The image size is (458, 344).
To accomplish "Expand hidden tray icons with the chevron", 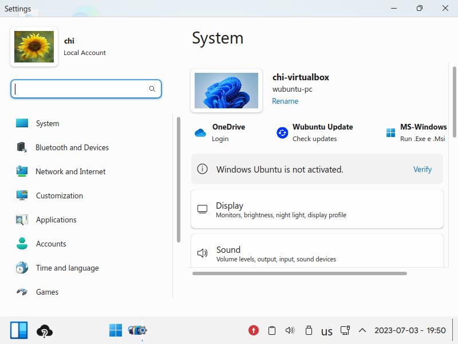I will point(362,330).
